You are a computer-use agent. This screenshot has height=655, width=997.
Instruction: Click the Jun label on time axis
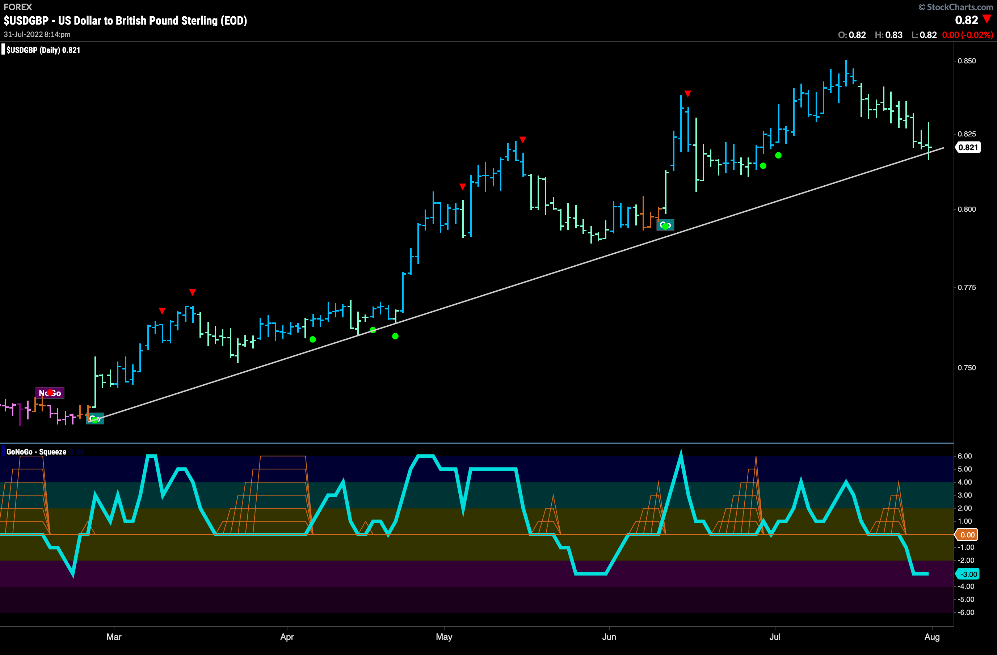pyautogui.click(x=609, y=637)
